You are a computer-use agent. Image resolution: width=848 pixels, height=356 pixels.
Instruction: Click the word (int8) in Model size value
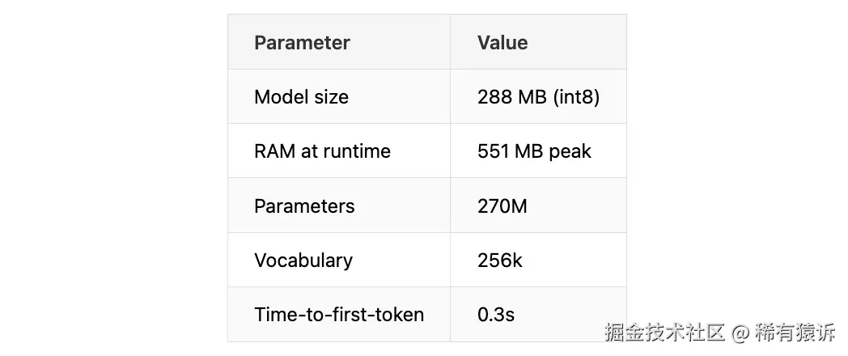point(576,97)
